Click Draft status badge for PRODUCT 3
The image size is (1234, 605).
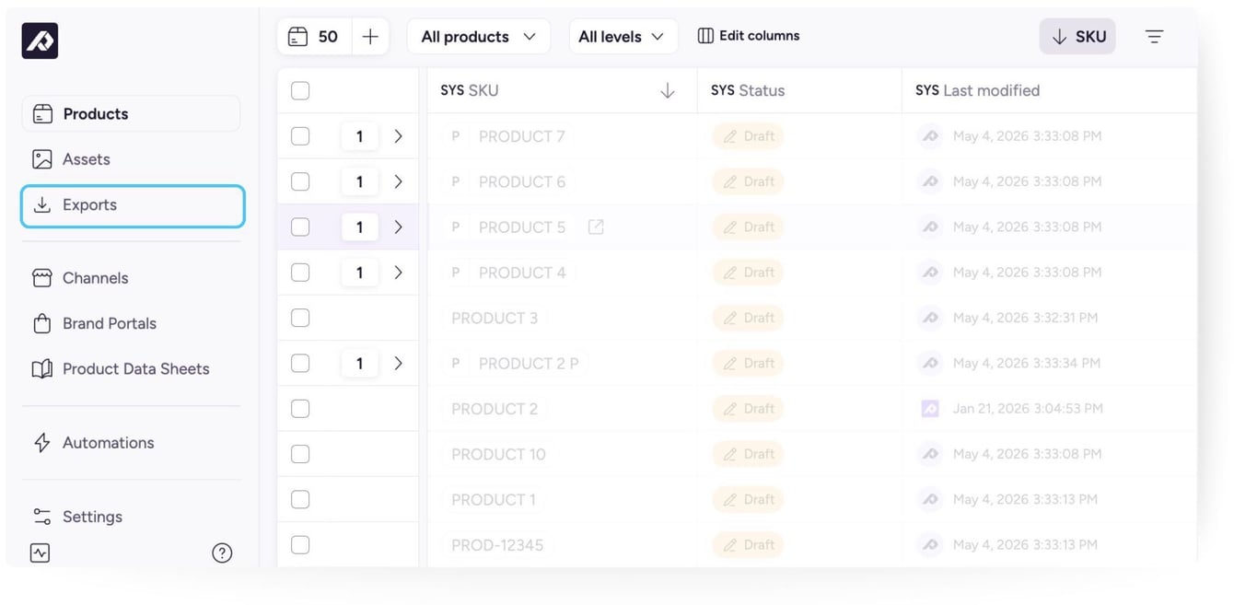coord(748,319)
